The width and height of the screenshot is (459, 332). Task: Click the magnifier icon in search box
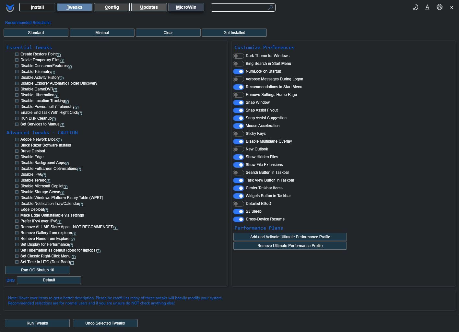(271, 7)
